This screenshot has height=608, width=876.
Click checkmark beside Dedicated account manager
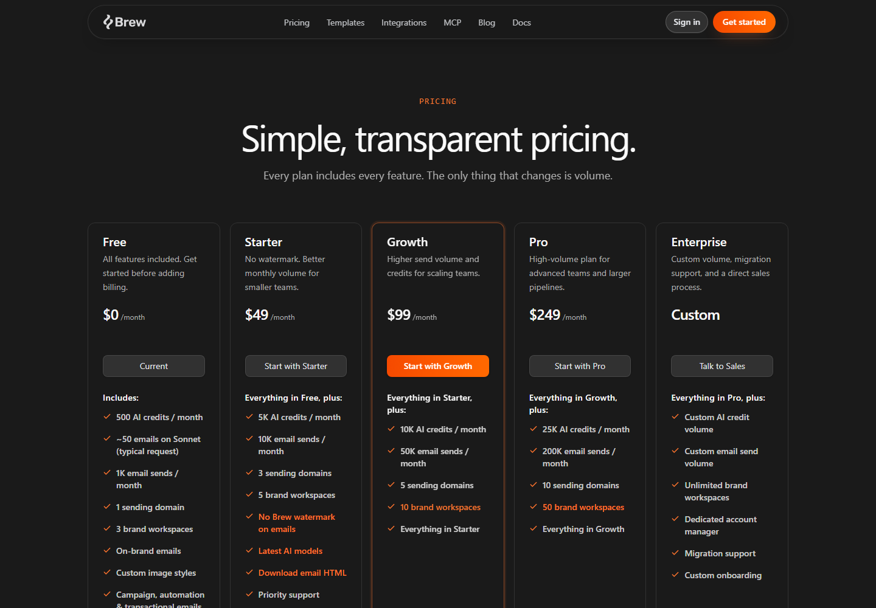(675, 519)
